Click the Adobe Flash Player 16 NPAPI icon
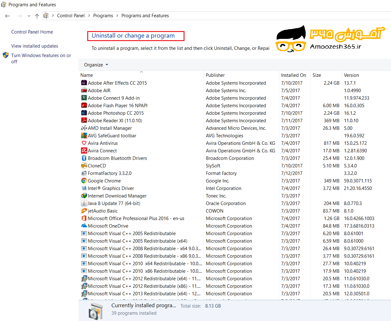391x321 pixels. (x=84, y=105)
